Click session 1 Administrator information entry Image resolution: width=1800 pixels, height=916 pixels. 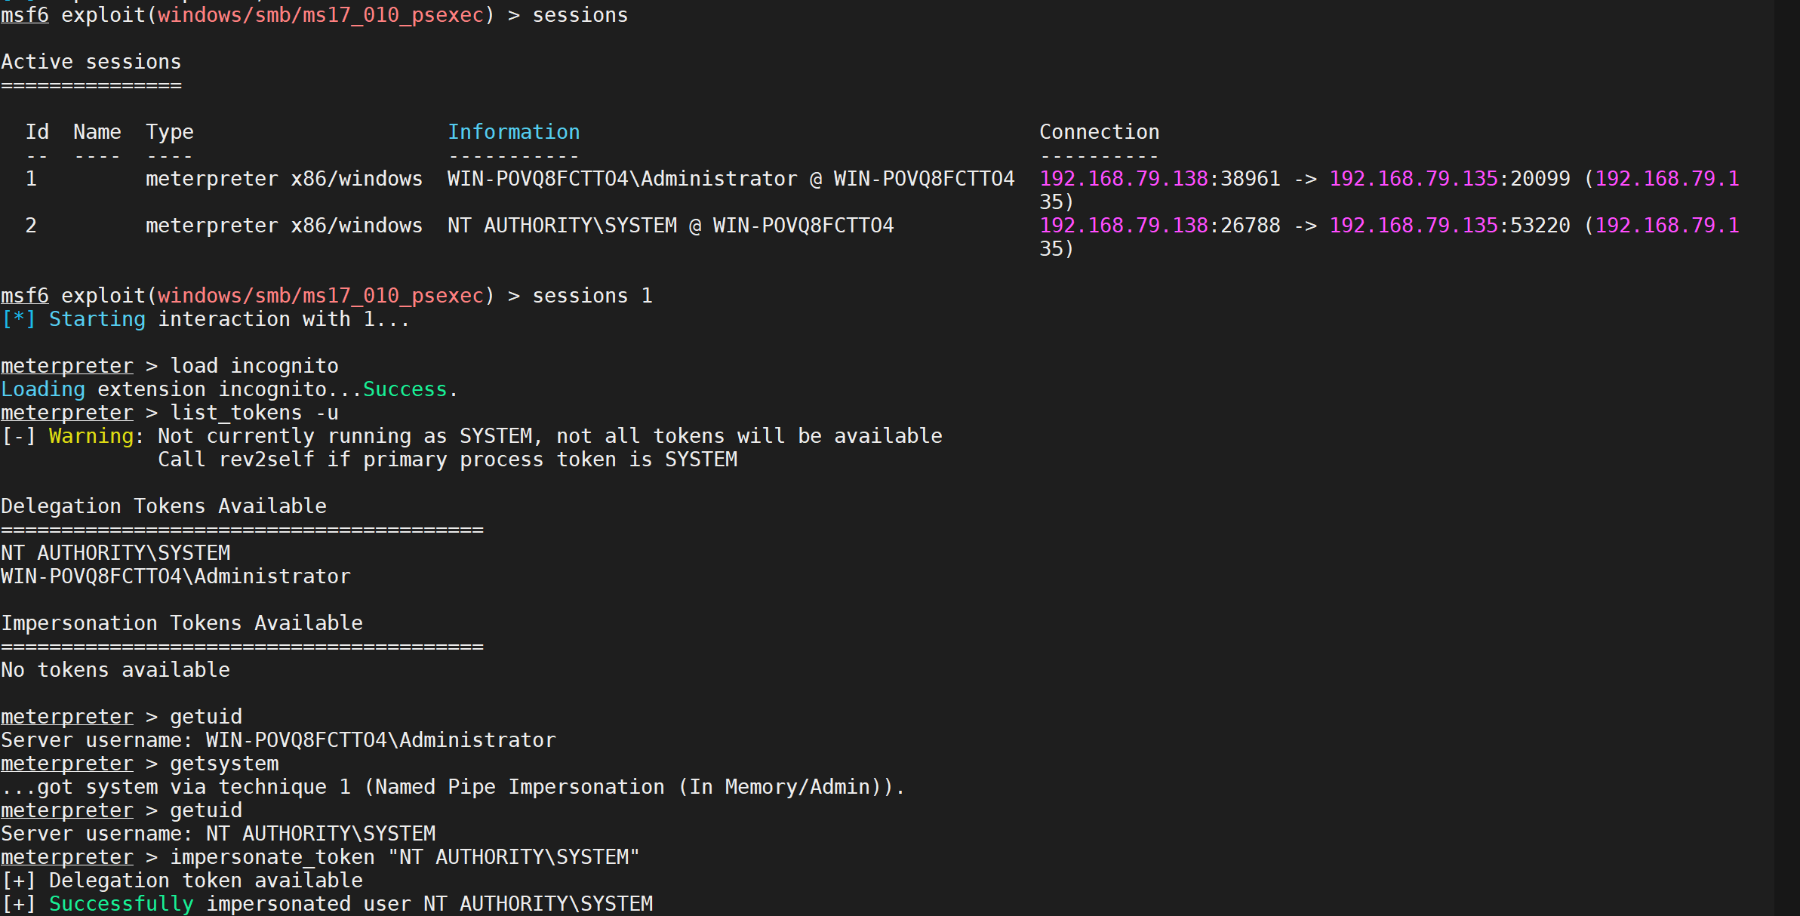click(x=730, y=179)
